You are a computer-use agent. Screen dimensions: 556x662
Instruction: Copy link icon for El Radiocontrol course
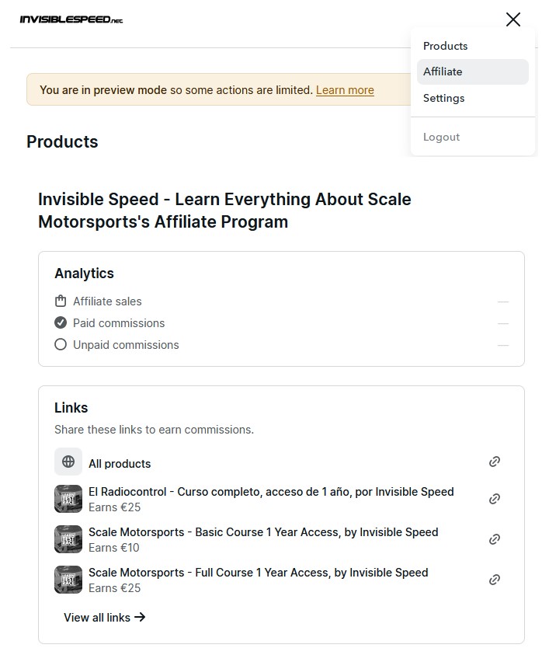[x=495, y=499]
